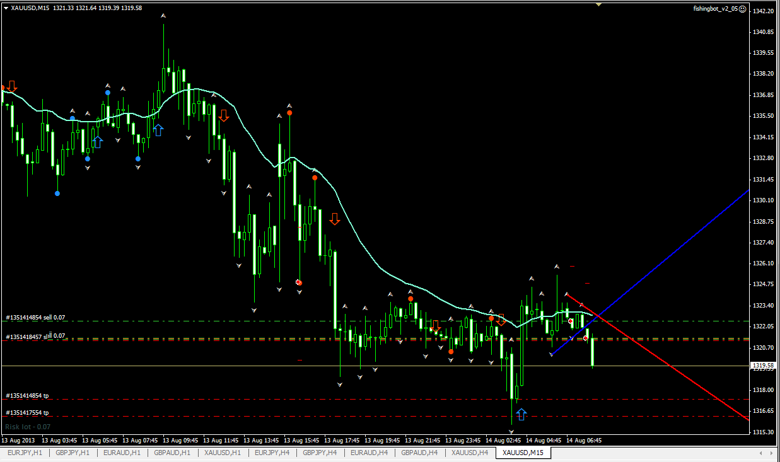
Task: Click the chart shift triangle marker at top
Action: tap(598, 4)
